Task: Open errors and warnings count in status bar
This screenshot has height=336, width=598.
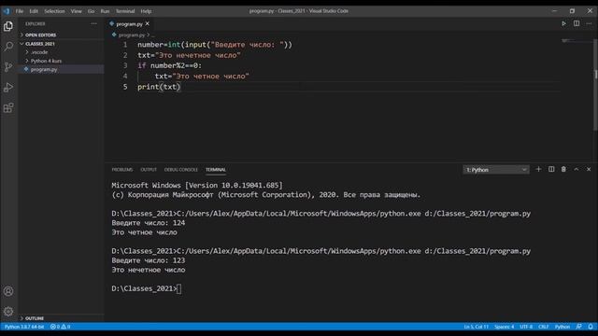Action: [60, 327]
